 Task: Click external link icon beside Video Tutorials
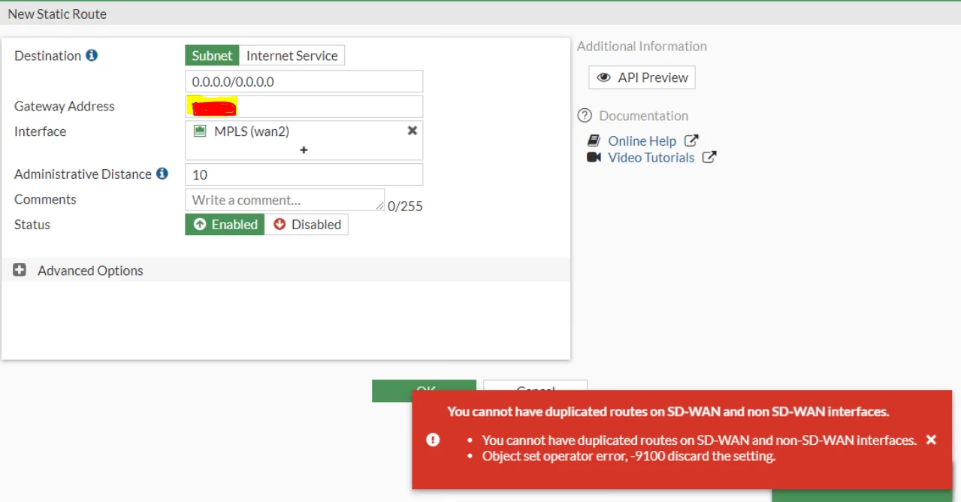point(709,157)
